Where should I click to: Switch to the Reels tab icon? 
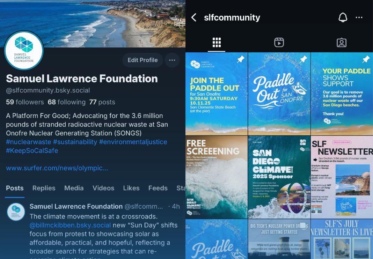[279, 43]
